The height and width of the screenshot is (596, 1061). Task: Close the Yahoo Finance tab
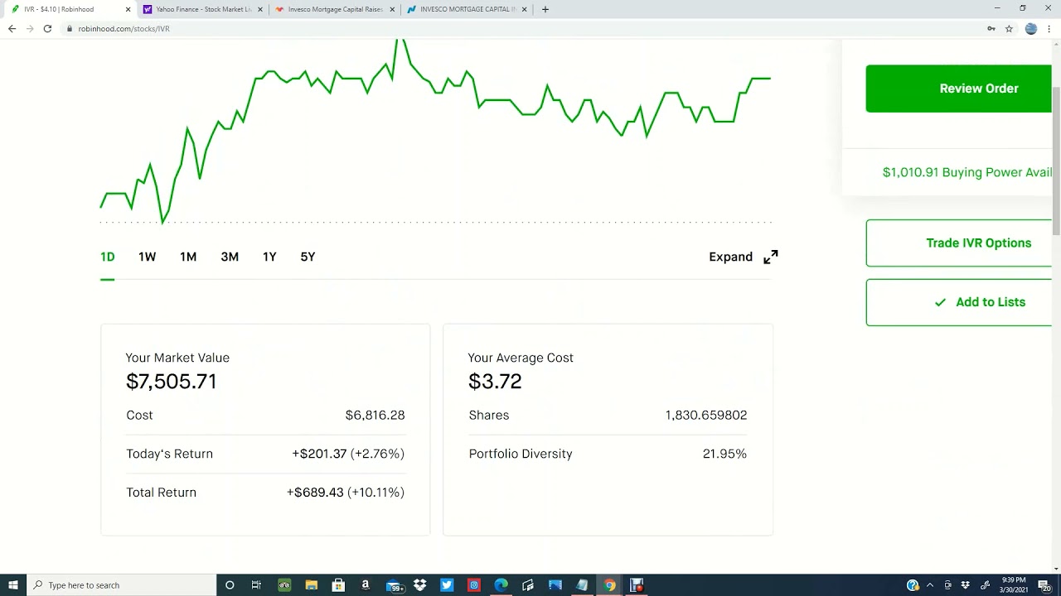click(x=260, y=9)
